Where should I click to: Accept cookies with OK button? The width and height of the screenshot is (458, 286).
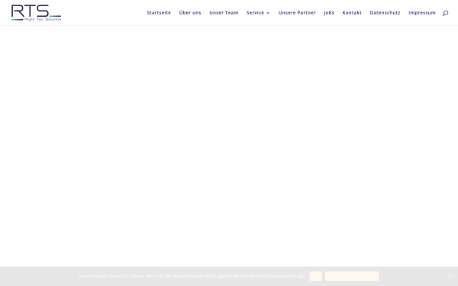point(315,276)
